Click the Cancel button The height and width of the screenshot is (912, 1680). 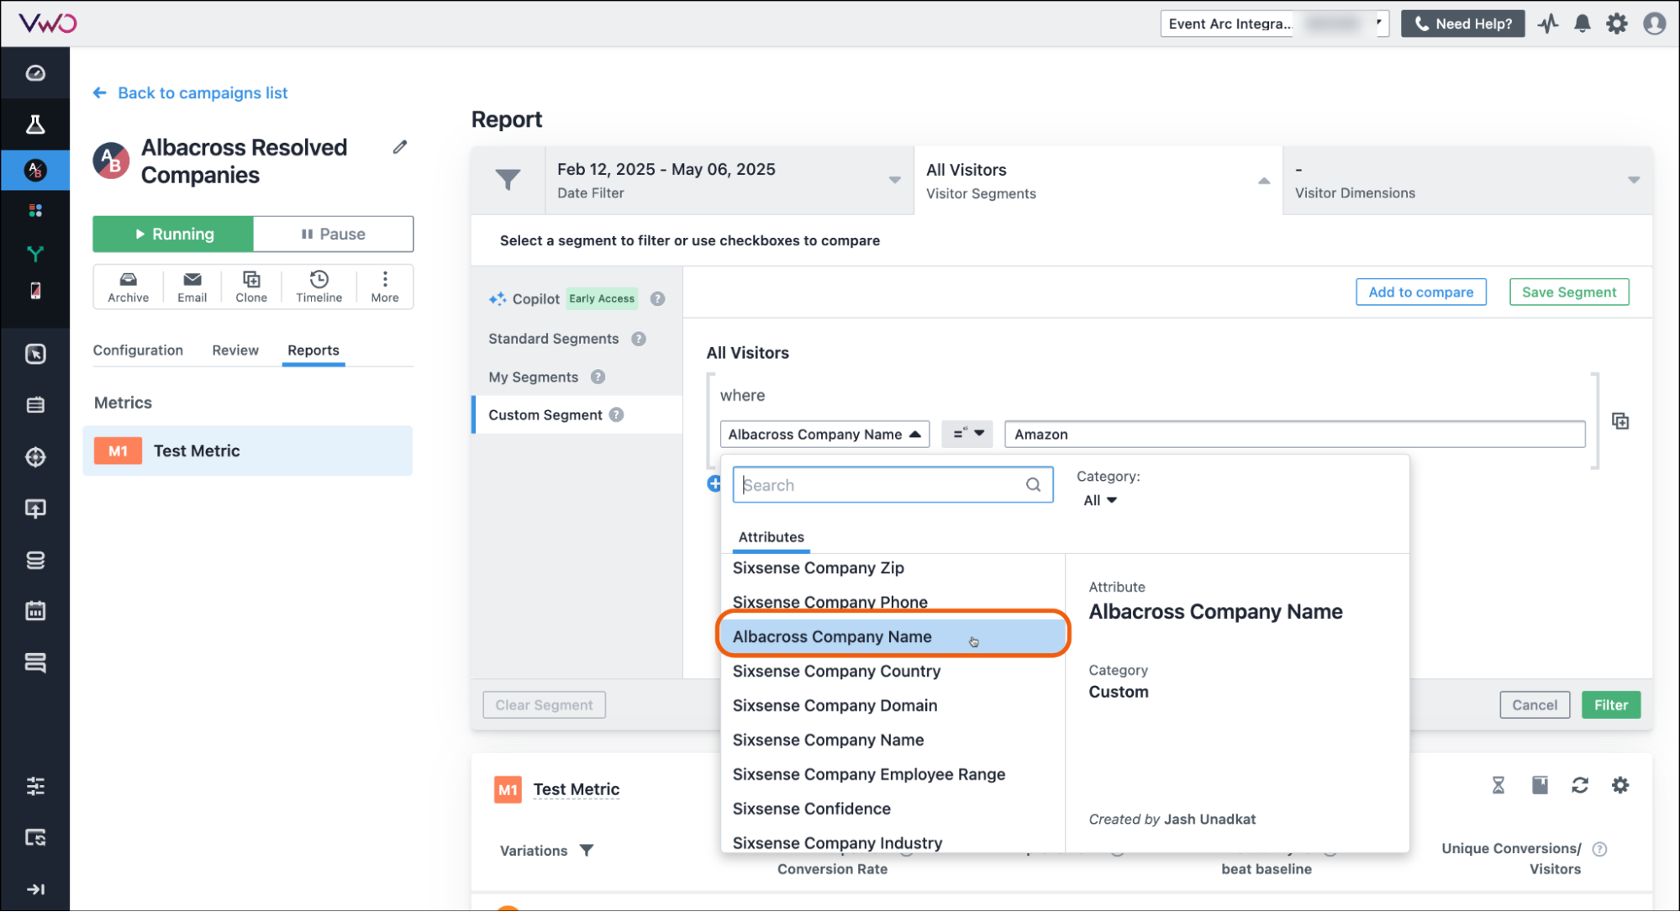[1534, 705]
